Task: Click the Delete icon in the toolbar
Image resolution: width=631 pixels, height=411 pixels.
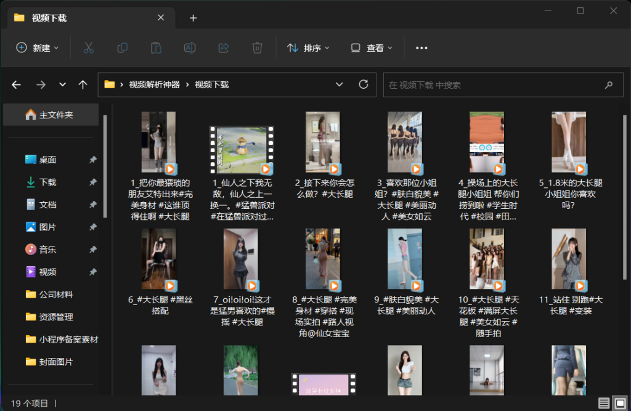Action: 258,47
